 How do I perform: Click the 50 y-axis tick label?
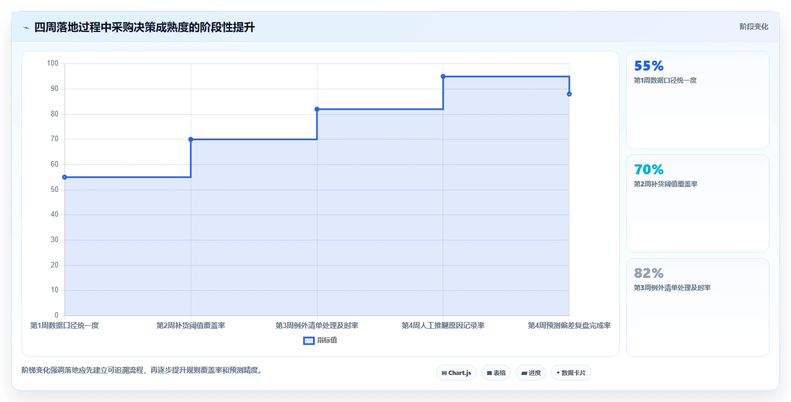point(55,190)
